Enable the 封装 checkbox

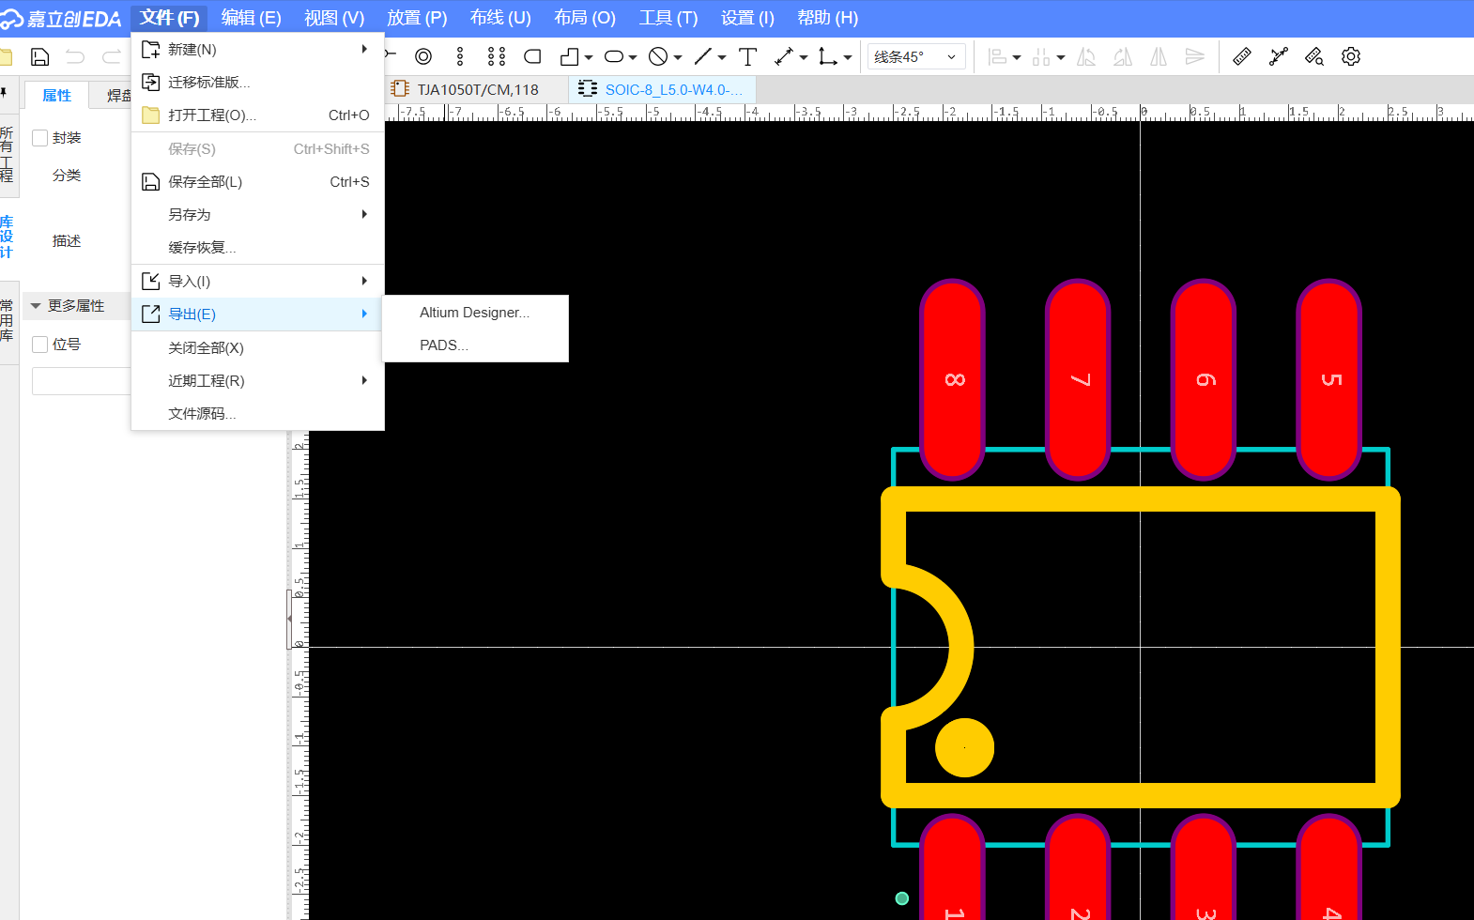click(40, 138)
